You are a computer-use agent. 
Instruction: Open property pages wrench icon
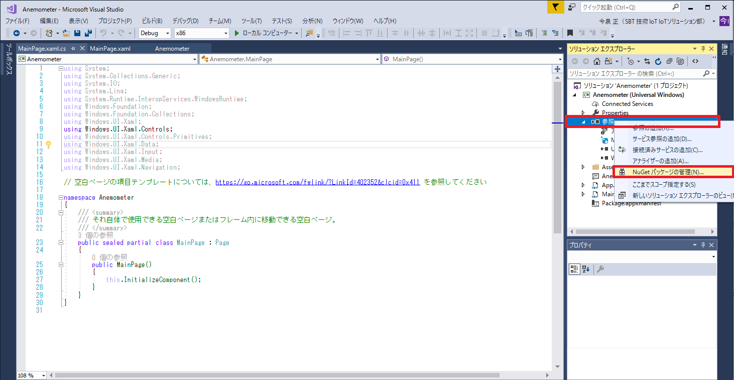(600, 269)
